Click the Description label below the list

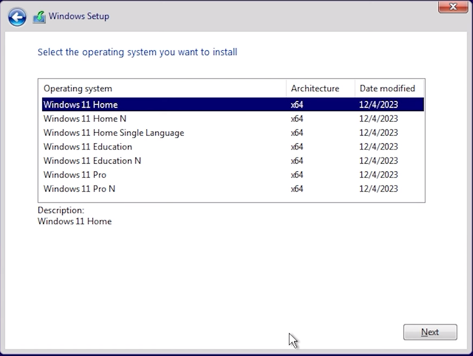tap(61, 210)
